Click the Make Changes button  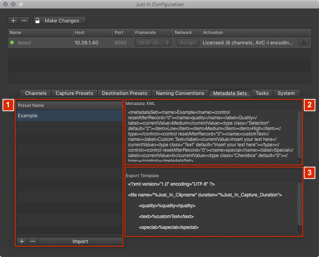click(59, 20)
